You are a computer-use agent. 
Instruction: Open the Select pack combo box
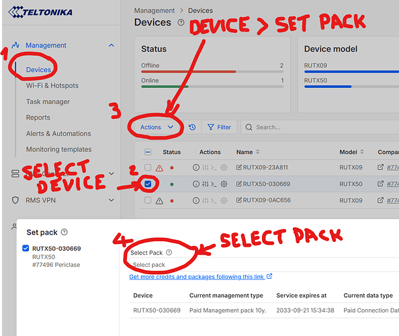264,265
